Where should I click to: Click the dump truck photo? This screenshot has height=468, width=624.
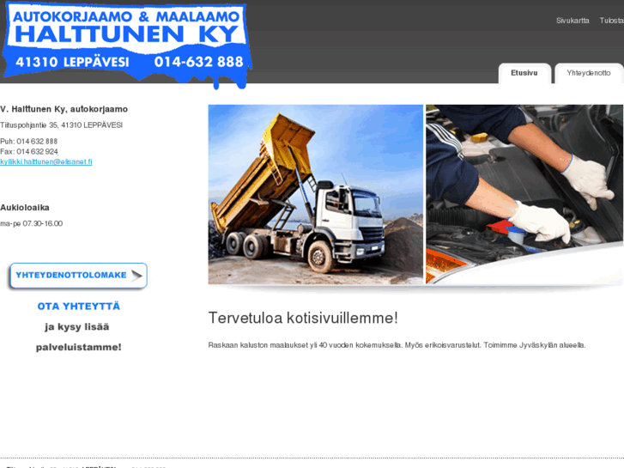pos(316,194)
